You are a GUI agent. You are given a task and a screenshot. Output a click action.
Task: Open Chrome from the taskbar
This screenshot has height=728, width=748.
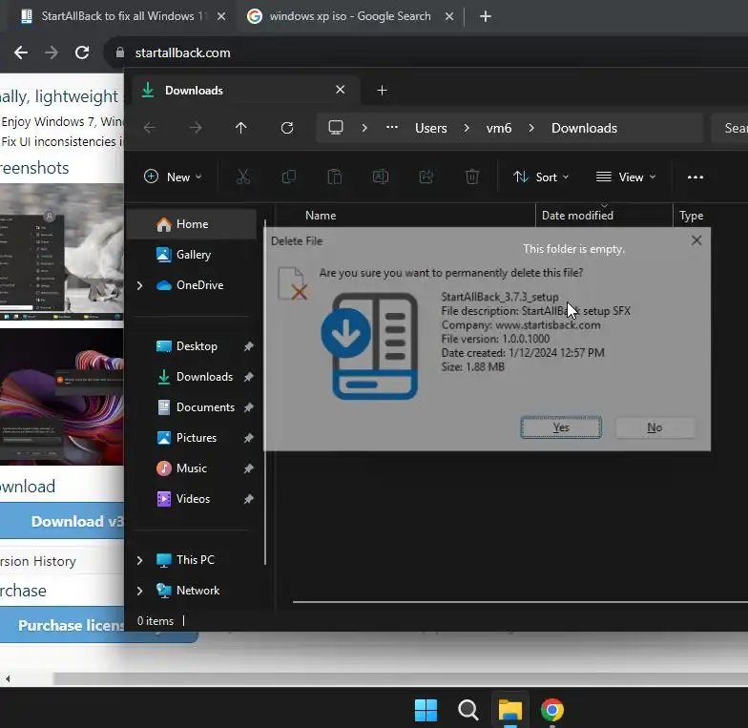click(x=551, y=710)
